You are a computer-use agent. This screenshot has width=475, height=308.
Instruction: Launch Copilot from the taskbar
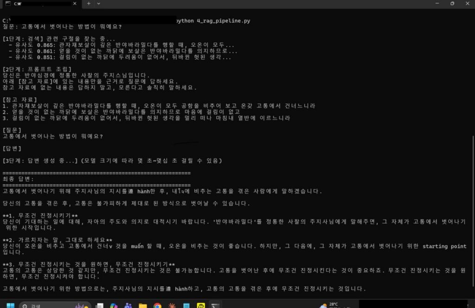[x=114, y=306]
